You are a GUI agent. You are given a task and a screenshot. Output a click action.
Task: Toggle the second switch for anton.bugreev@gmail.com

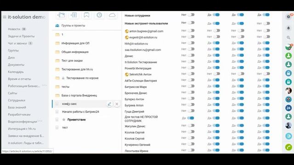point(216,31)
